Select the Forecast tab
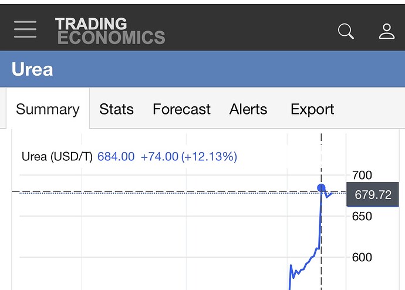405x290 pixels. pos(181,109)
